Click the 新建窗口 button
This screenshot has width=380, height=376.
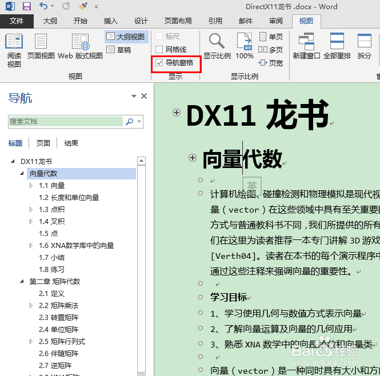[306, 46]
